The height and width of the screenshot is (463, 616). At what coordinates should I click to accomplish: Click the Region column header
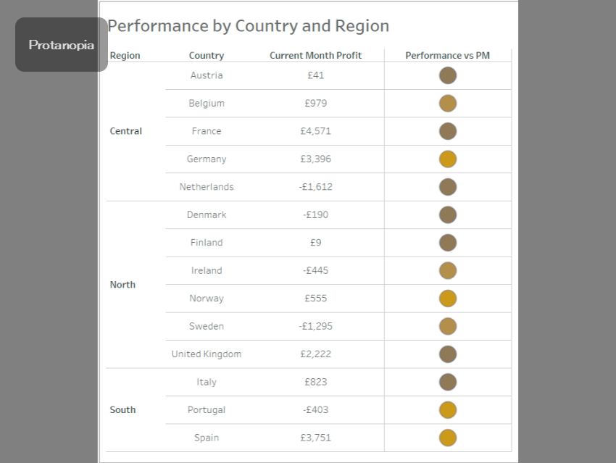tap(125, 56)
